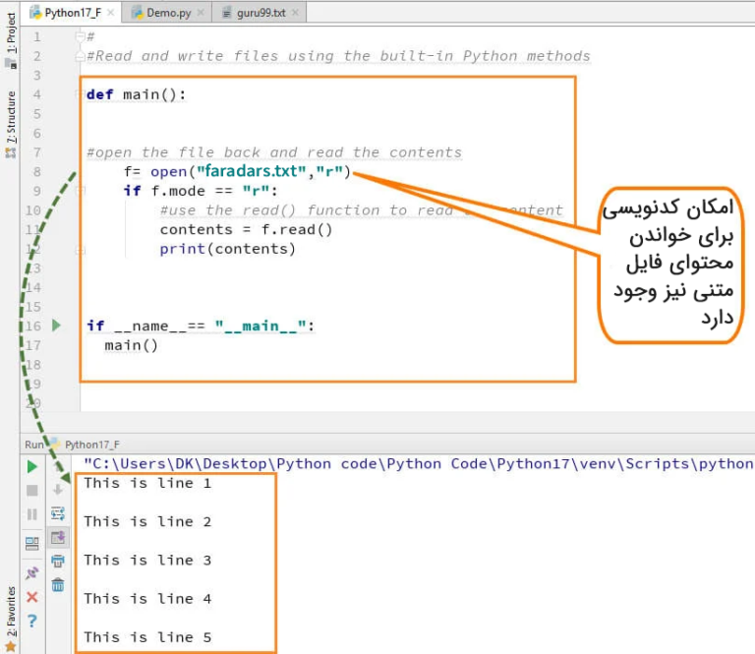The image size is (755, 654).
Task: Toggle soft-wrap in the console toolbar
Action: click(58, 513)
